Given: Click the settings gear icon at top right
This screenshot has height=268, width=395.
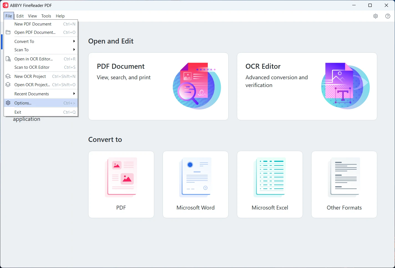Looking at the screenshot, I should coord(376,16).
